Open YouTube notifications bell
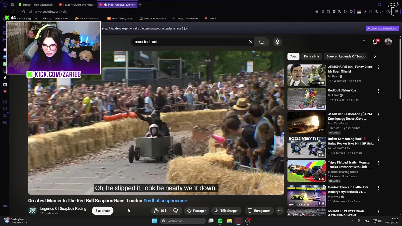The height and width of the screenshot is (226, 402). coord(375,42)
